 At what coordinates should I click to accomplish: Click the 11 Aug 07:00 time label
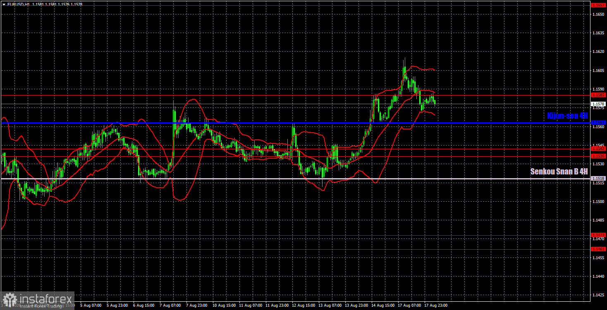coord(251,306)
